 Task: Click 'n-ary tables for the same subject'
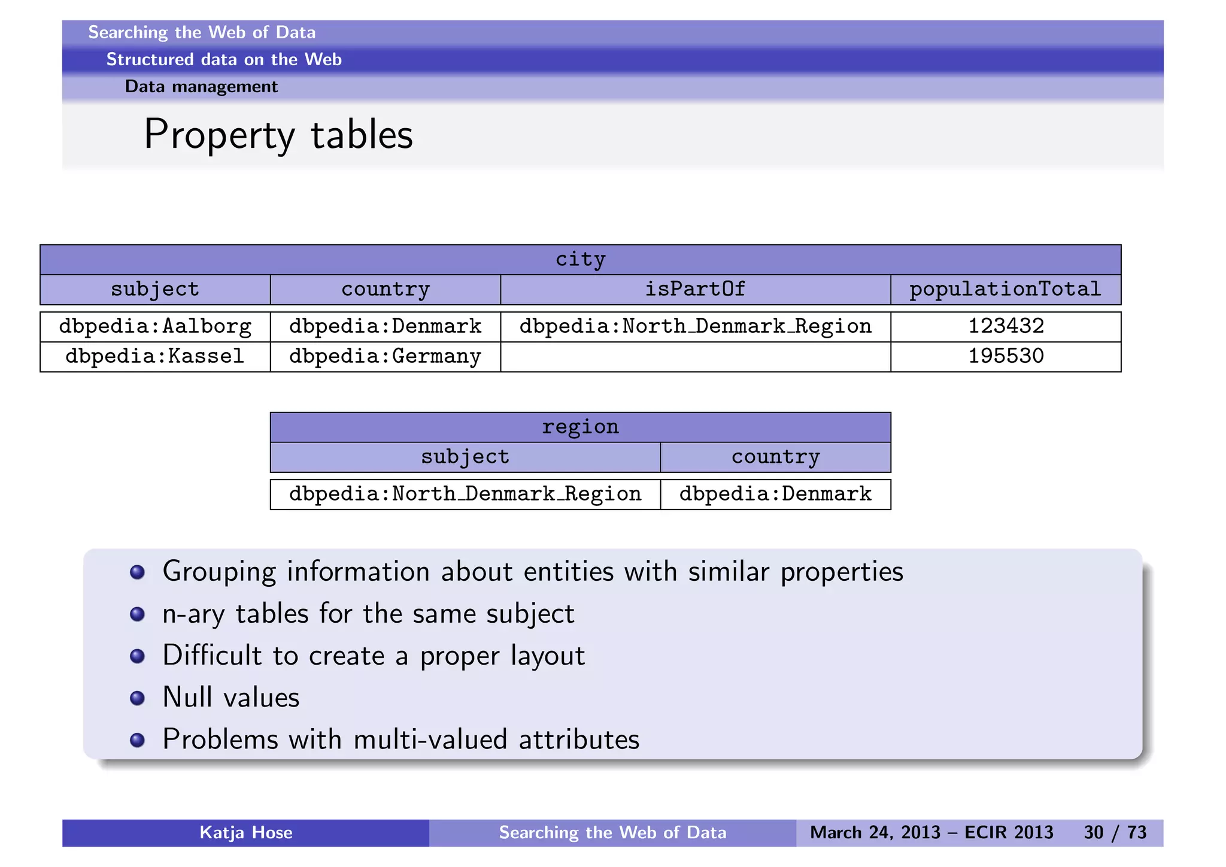(x=368, y=614)
